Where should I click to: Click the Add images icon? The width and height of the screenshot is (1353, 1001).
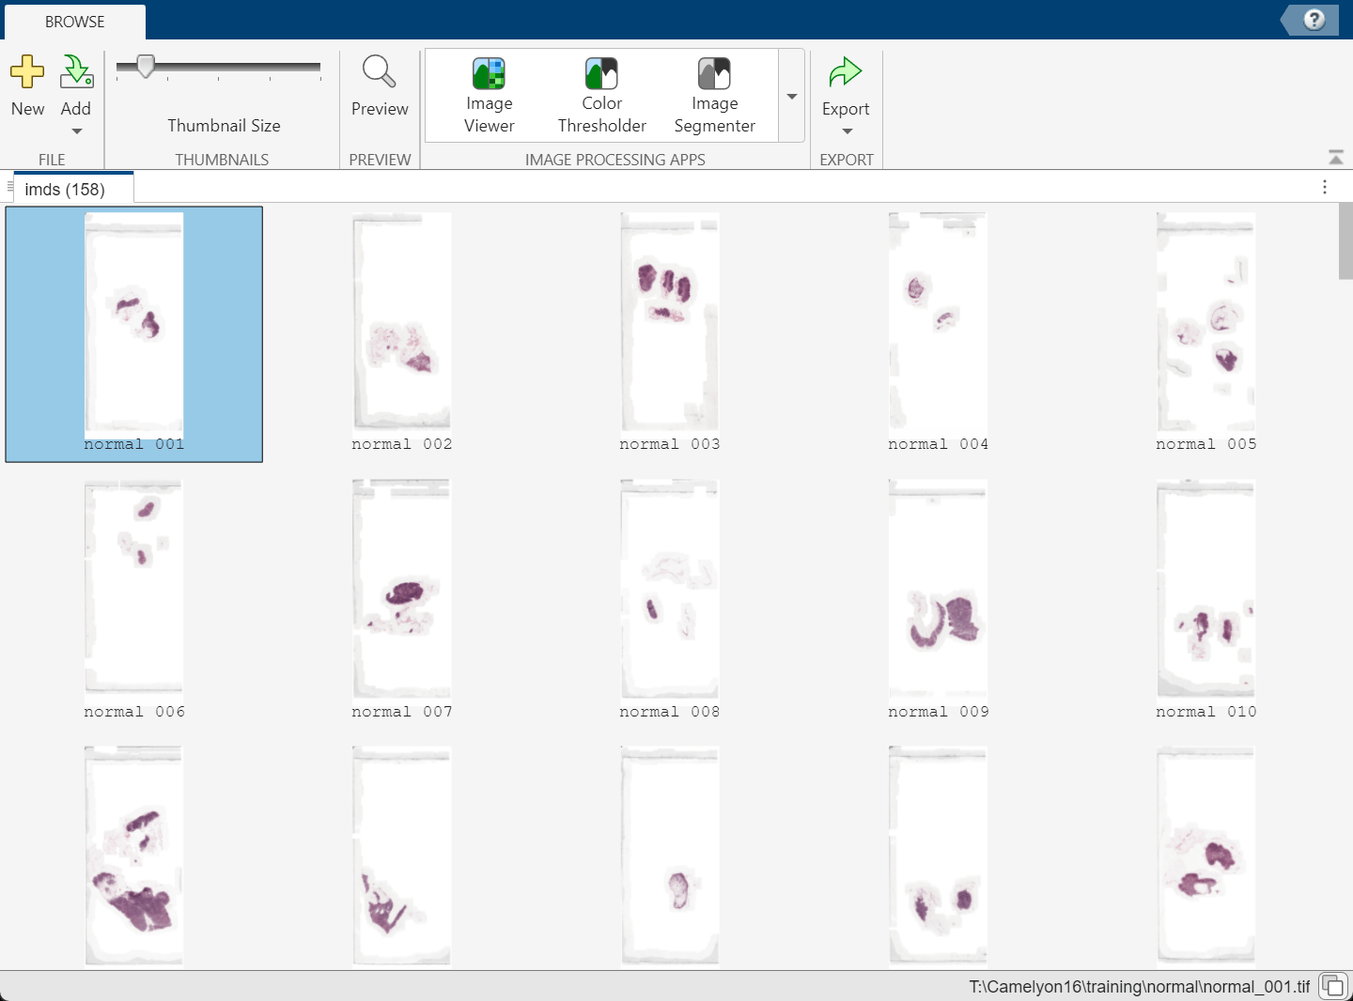[76, 70]
